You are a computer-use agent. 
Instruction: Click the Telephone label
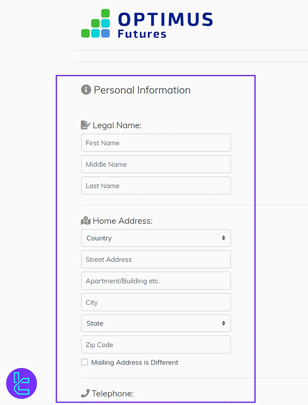pyautogui.click(x=112, y=394)
